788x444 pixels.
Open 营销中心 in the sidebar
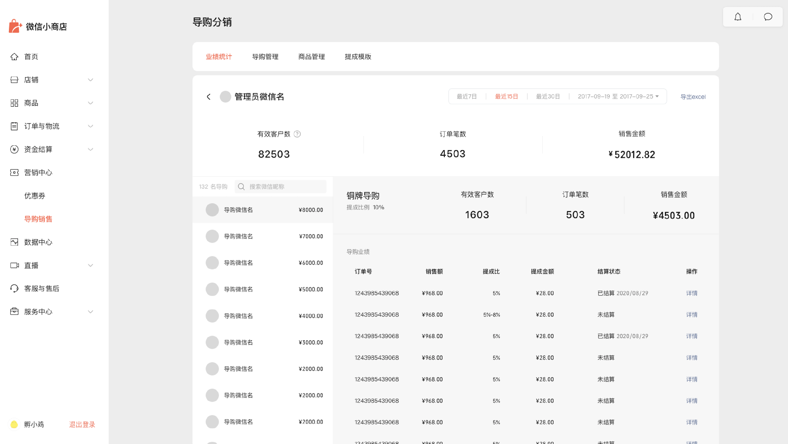[38, 173]
